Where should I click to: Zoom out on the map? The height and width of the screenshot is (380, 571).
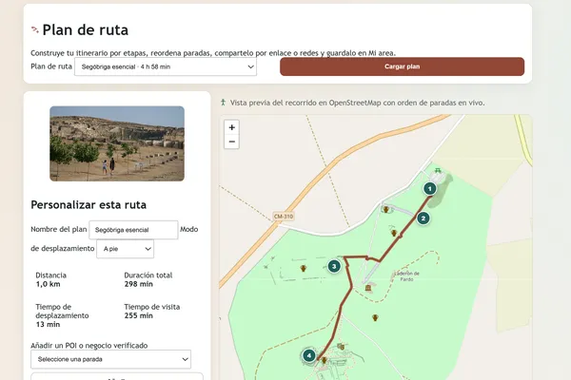tap(231, 142)
